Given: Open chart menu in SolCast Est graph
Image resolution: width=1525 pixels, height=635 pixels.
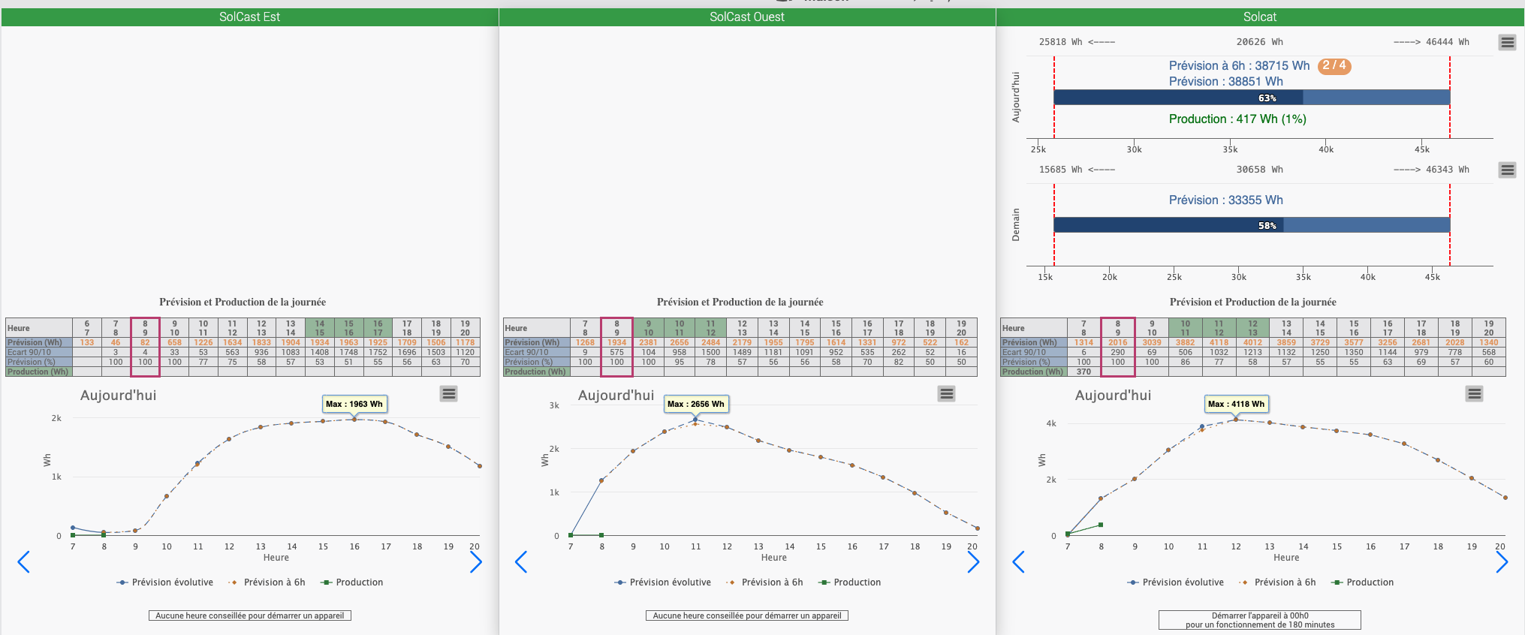Looking at the screenshot, I should click(449, 394).
